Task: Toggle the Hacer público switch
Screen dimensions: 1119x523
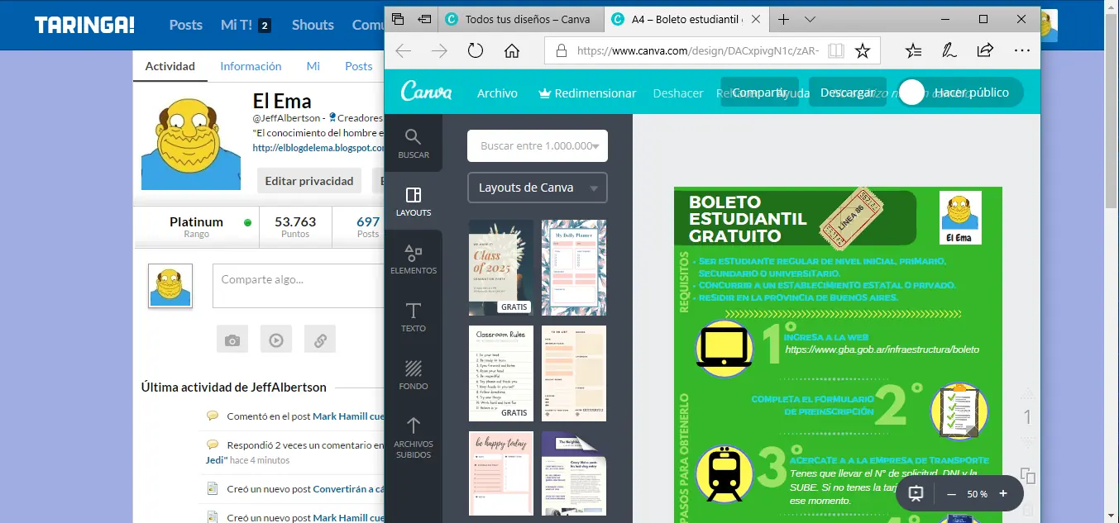Action: pyautogui.click(x=911, y=93)
